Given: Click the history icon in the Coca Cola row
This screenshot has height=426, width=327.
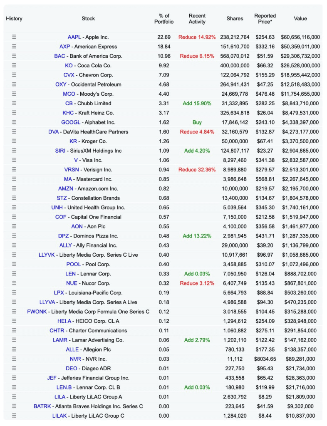Looking at the screenshot, I should pyautogui.click(x=14, y=65).
